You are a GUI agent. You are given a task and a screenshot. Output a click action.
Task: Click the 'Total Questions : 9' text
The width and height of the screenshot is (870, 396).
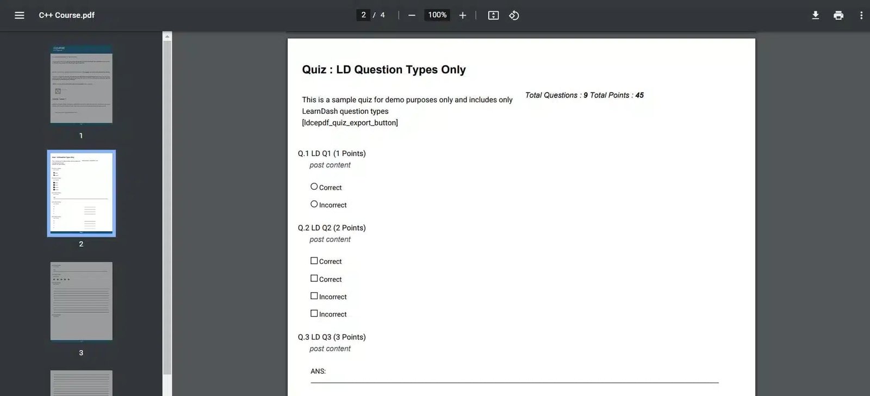click(x=556, y=95)
